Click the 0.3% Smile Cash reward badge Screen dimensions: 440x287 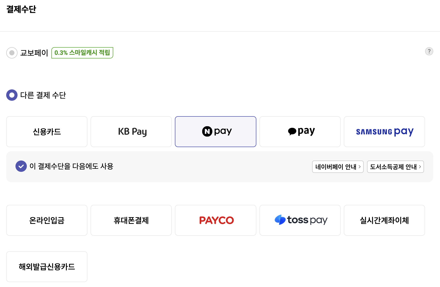click(82, 53)
